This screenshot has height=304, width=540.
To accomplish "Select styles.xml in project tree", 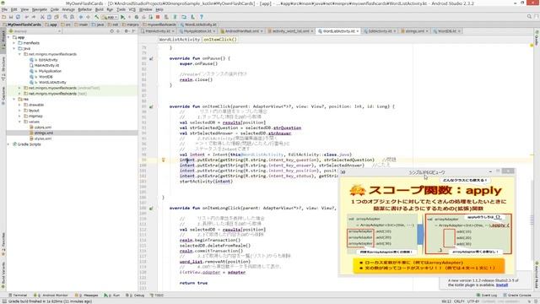I will point(43,138).
